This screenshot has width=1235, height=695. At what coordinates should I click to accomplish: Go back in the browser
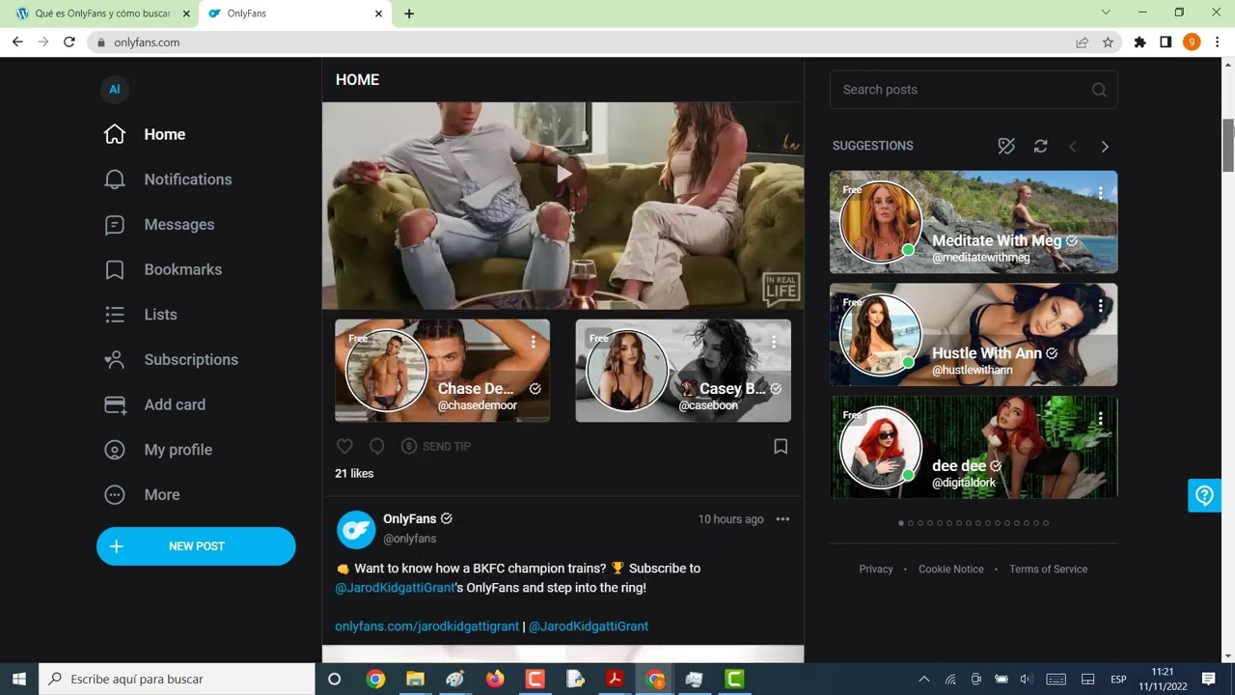click(x=17, y=42)
